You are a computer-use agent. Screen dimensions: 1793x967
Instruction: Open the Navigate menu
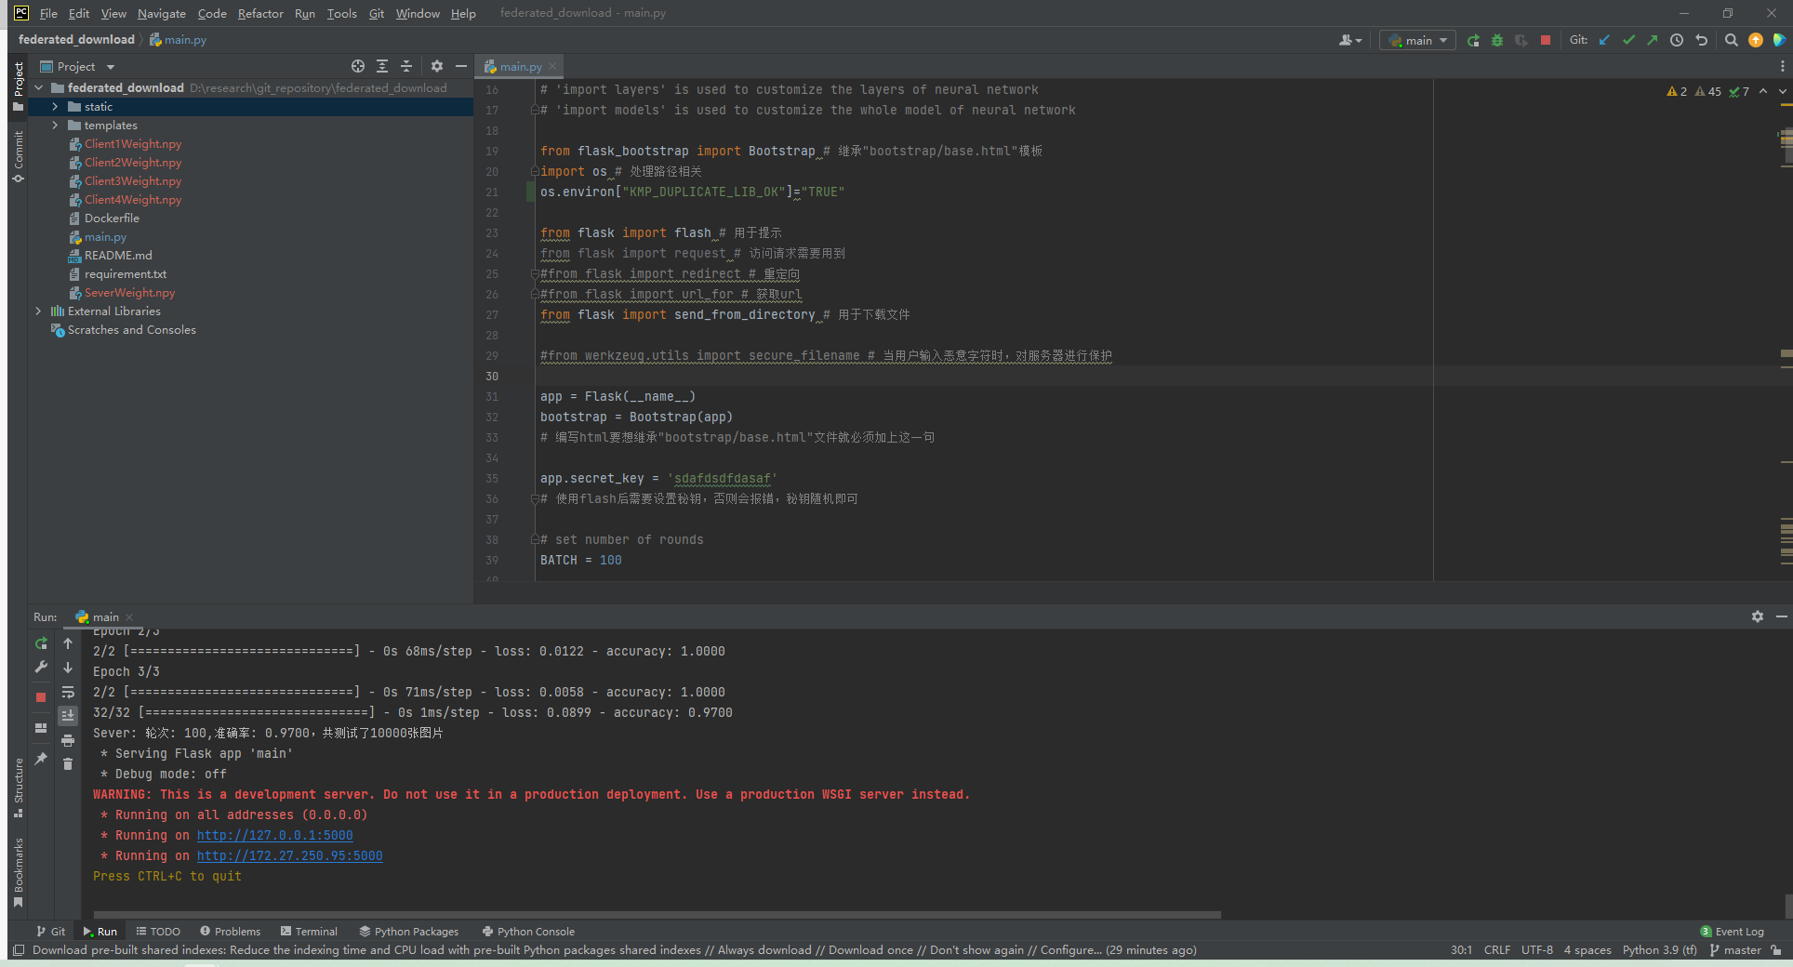point(162,13)
